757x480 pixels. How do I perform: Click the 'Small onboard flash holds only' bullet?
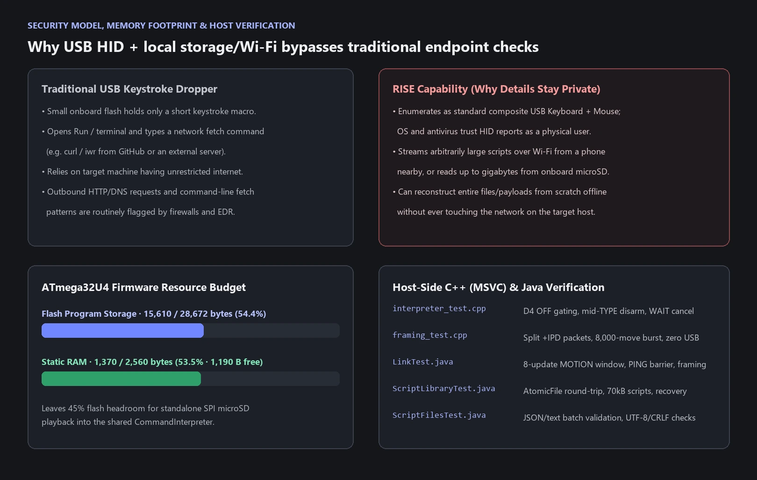coord(149,111)
